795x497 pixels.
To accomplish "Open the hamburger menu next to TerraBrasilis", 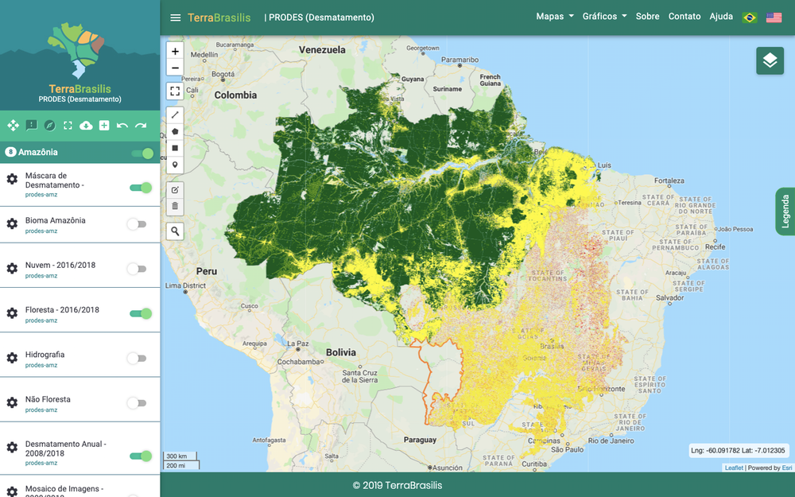I will pos(175,17).
